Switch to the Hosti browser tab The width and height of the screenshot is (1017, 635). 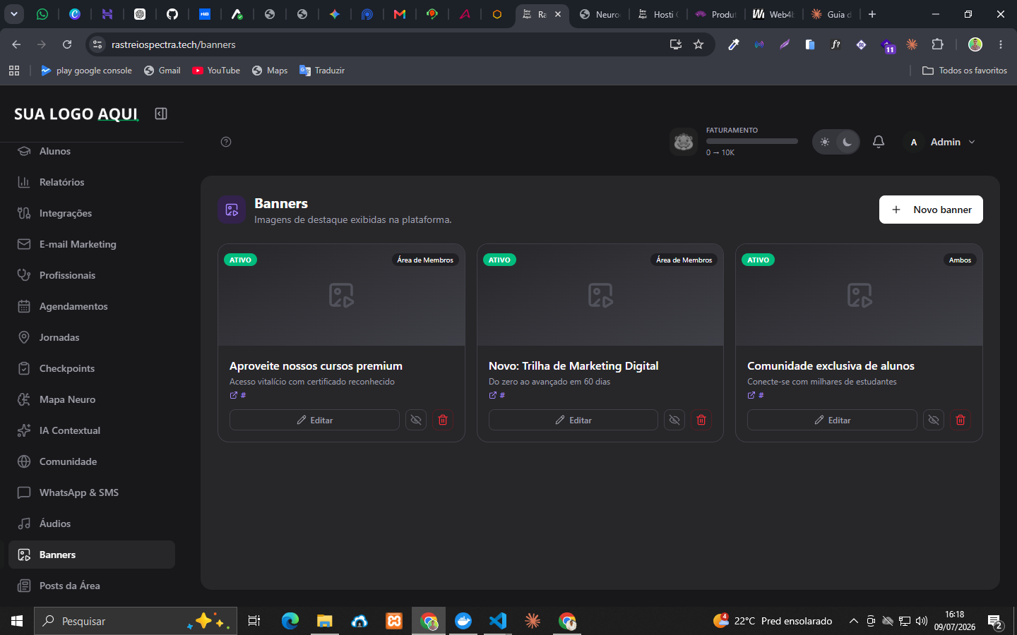click(x=658, y=14)
